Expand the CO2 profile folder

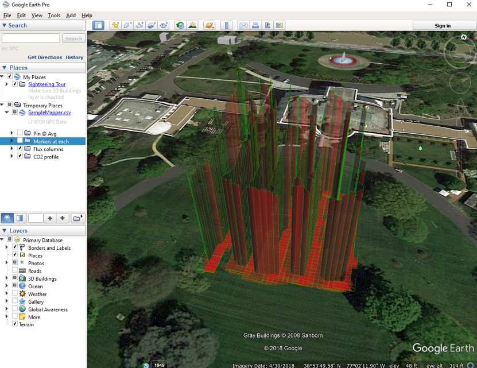12,156
